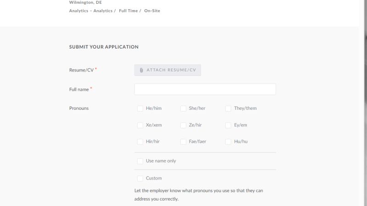Enable the Custom pronouns checkbox

tap(140, 179)
